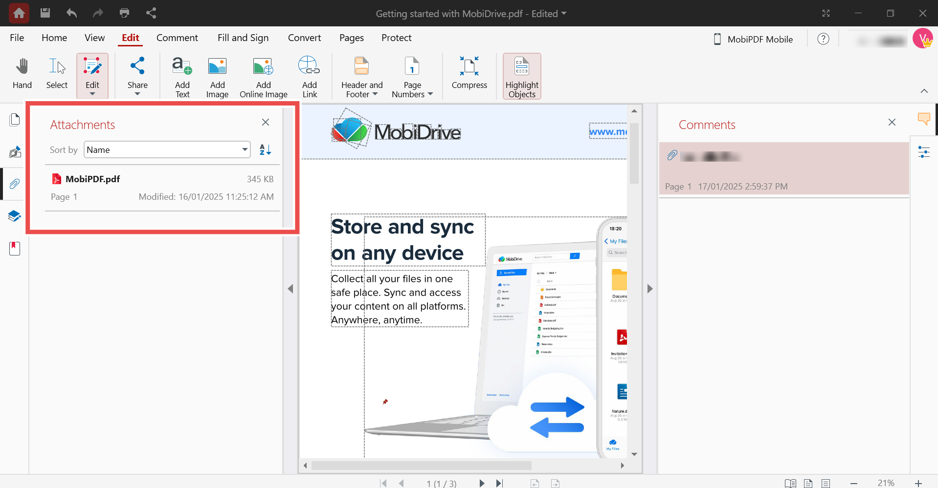The height and width of the screenshot is (488, 938).
Task: Open the Add Text tool
Action: pyautogui.click(x=181, y=76)
